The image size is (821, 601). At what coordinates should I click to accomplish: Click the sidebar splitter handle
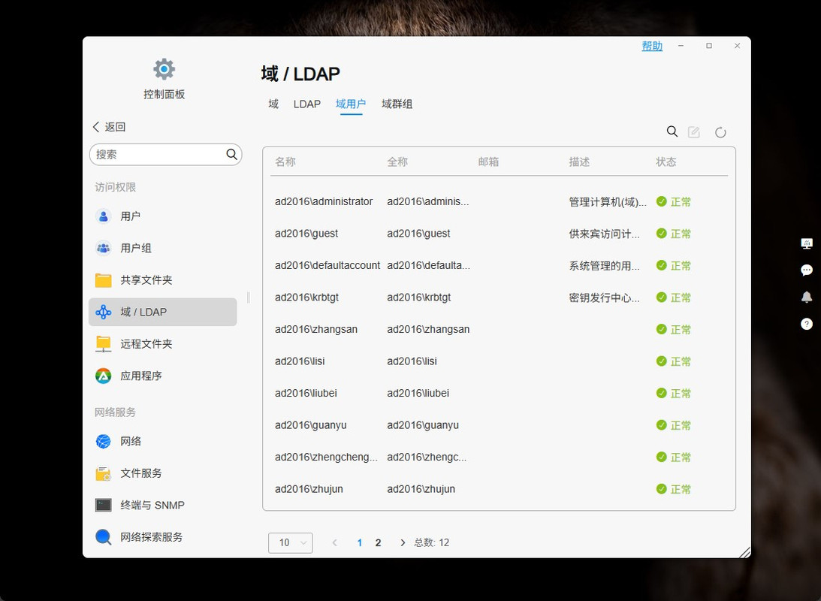[x=248, y=297]
